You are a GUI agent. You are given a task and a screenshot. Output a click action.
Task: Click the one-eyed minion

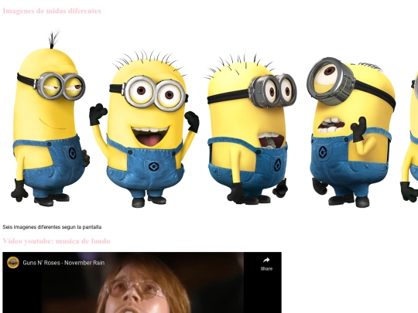[x=351, y=131]
